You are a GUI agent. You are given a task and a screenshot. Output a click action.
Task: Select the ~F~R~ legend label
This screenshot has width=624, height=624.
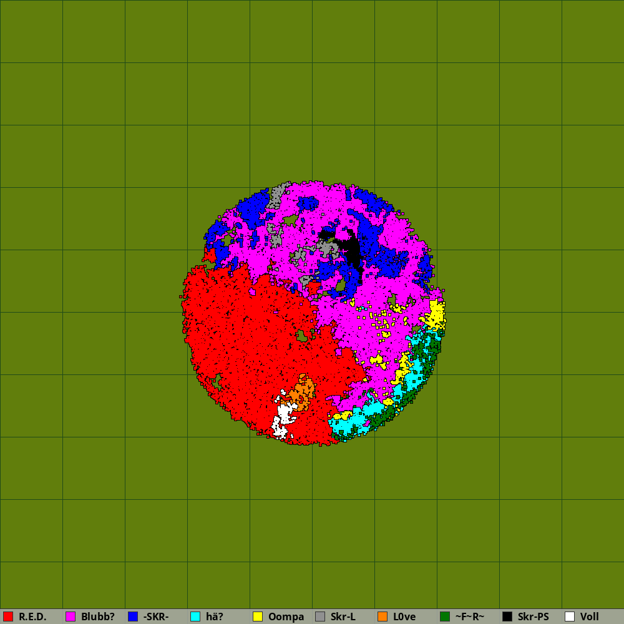click(470, 617)
